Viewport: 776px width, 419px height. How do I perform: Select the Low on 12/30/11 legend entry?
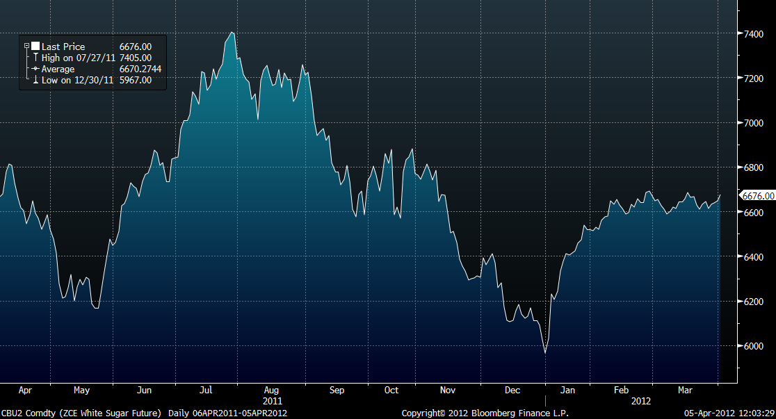pos(78,80)
